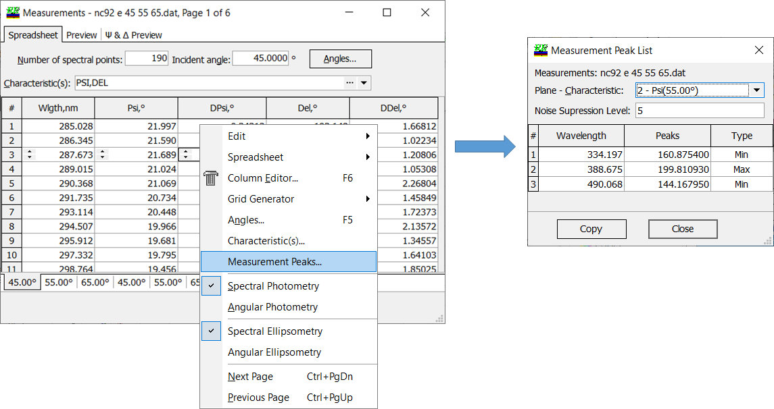Expand the Grid Generator submenu
Viewport: 774px width, 409px height.
[289, 199]
